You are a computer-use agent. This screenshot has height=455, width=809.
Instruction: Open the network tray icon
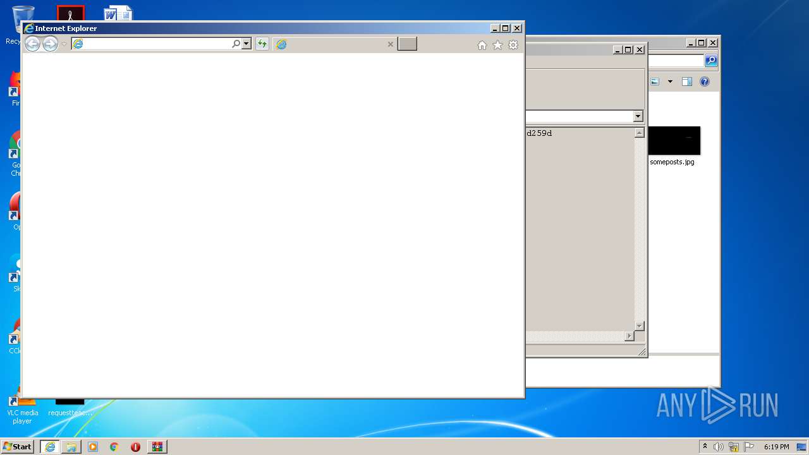[x=734, y=447]
